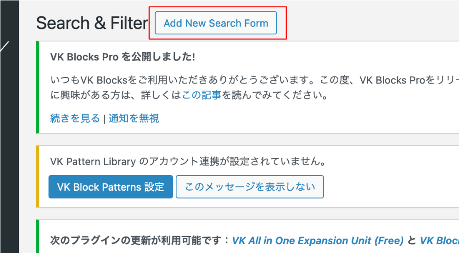Follow the 続きを見る link
The image size is (459, 253).
[75, 119]
